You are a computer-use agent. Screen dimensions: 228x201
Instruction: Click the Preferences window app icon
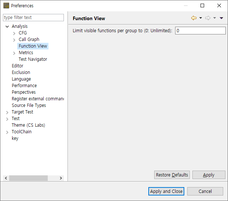point(6,5)
